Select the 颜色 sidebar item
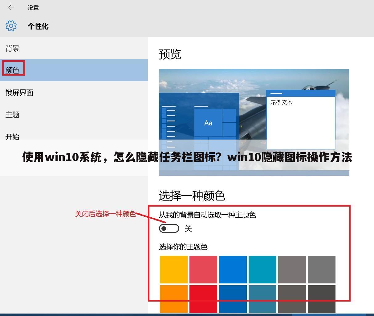 coord(74,70)
